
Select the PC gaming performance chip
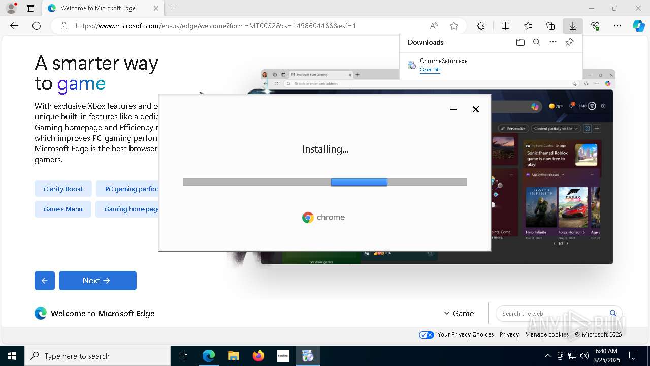(x=127, y=189)
